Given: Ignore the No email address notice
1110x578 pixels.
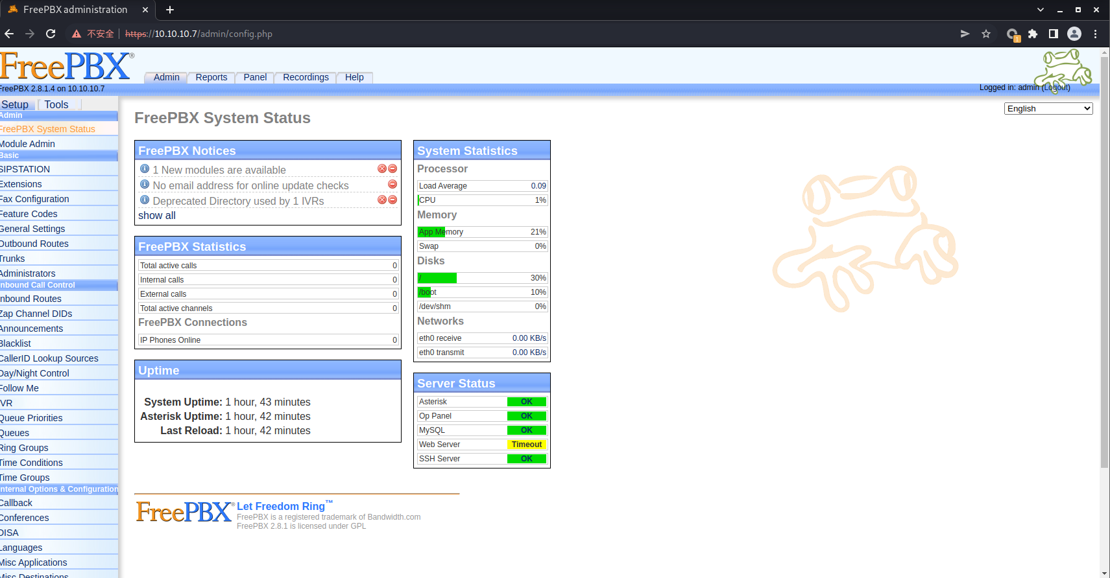Looking at the screenshot, I should tap(392, 184).
